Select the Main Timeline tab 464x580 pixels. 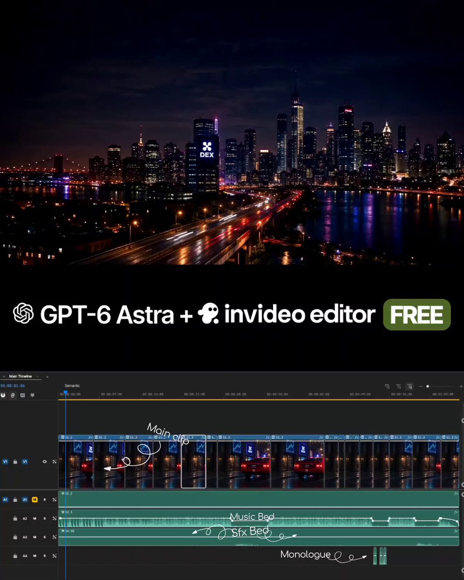20,377
